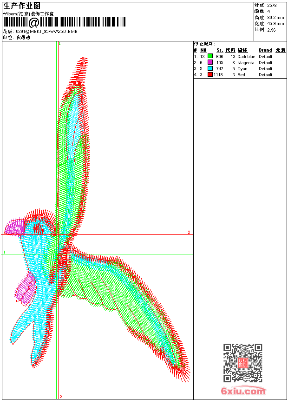
Task: Click red axis label 2 at right
Action: click(189, 232)
